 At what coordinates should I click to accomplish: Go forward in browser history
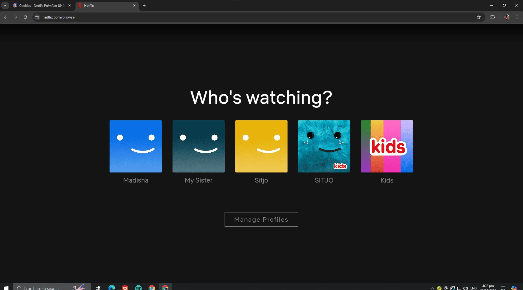click(16, 17)
